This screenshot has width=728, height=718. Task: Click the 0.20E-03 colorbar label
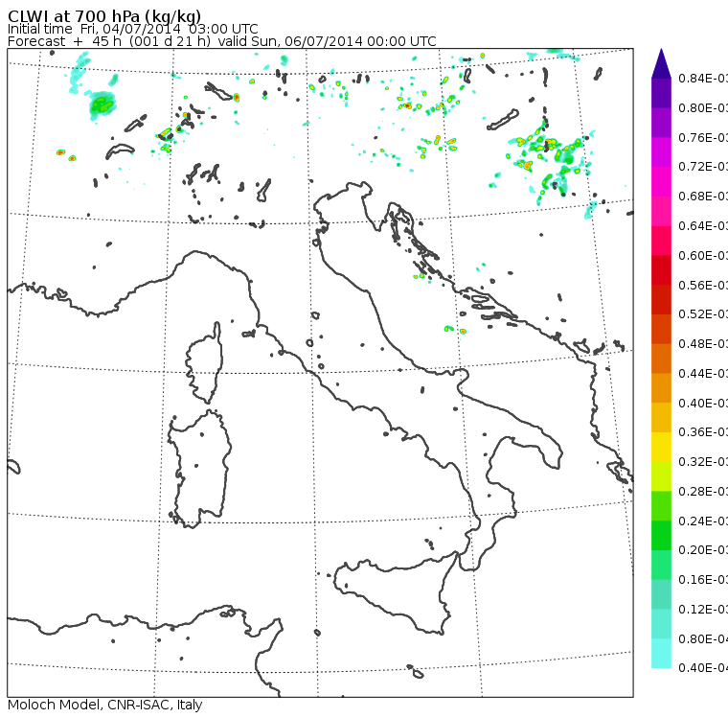click(x=703, y=550)
